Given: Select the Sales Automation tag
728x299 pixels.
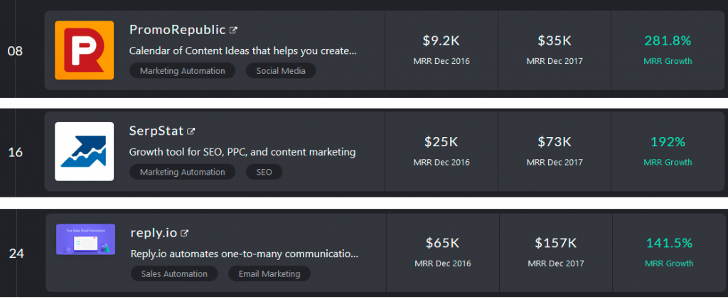Looking at the screenshot, I should point(174,273).
